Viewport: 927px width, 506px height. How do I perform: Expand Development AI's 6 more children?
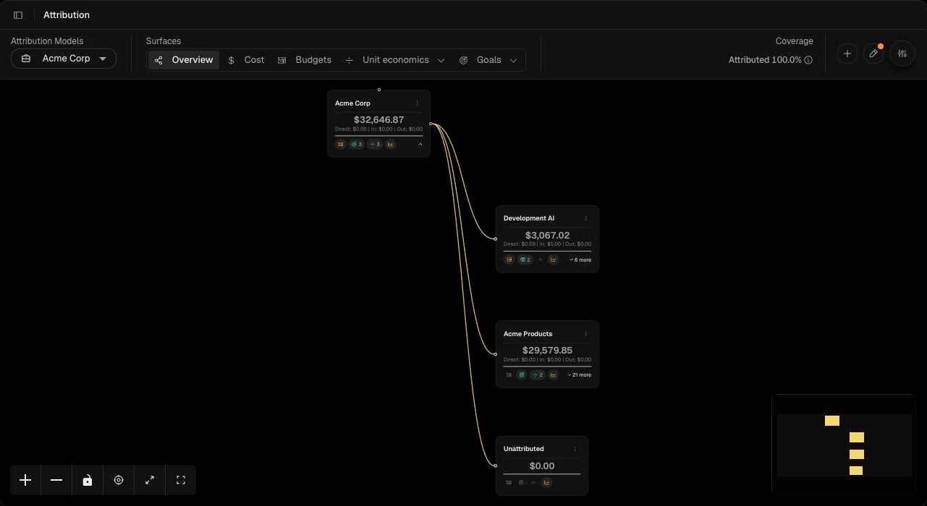point(580,260)
